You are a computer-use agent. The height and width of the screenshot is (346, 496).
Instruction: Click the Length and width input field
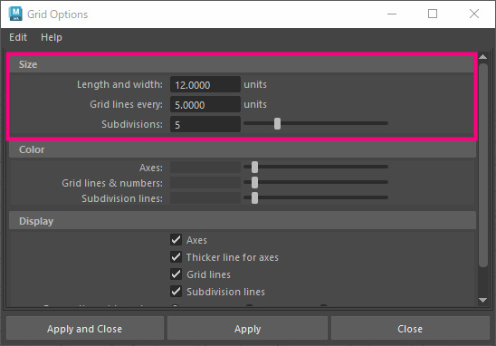point(205,84)
